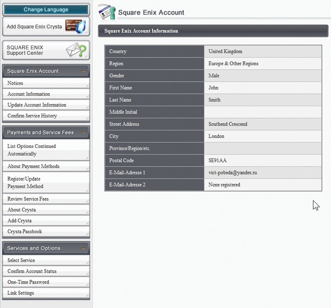Click the Postal Code label
Viewport: 331px width, 308px height.
(121, 160)
